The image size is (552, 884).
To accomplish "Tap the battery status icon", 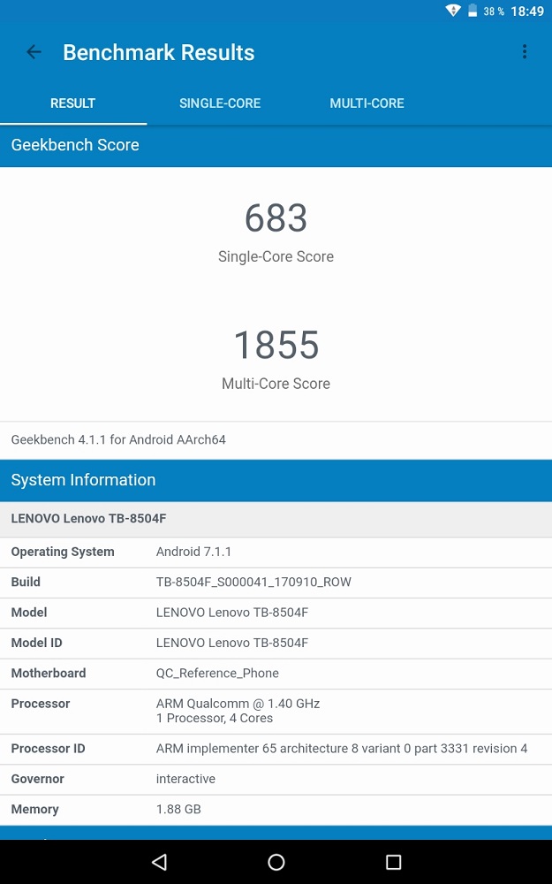I will point(473,11).
